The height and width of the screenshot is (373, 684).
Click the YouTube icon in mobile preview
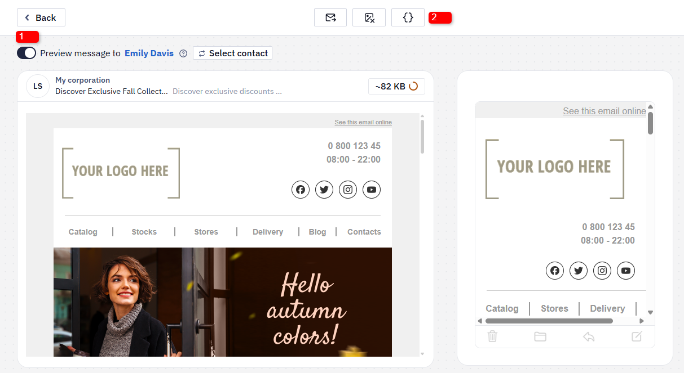point(626,271)
